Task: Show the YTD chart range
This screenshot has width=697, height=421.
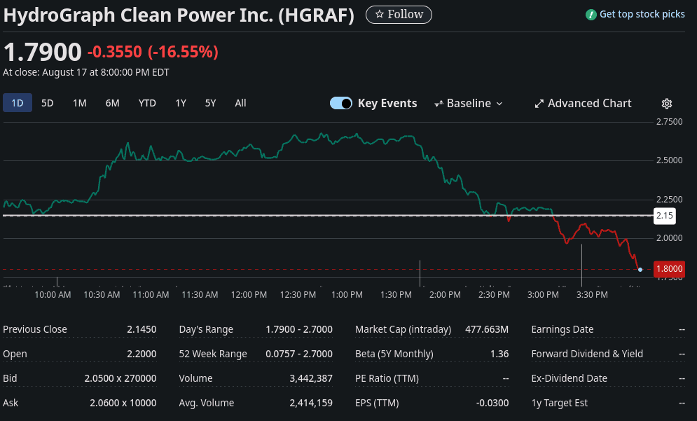Action: pyautogui.click(x=147, y=104)
